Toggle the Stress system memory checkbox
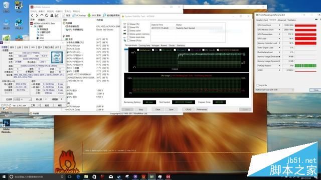 [x=128, y=34]
